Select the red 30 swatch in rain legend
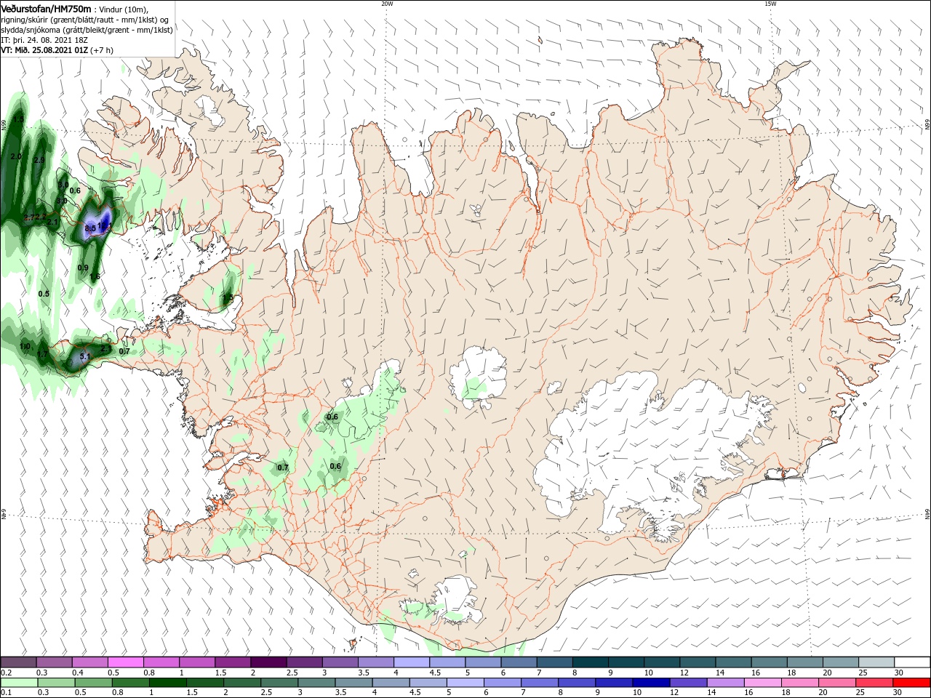This screenshot has width=931, height=698. 912,683
